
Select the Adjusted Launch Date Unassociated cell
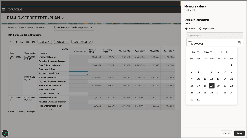tap(78, 73)
